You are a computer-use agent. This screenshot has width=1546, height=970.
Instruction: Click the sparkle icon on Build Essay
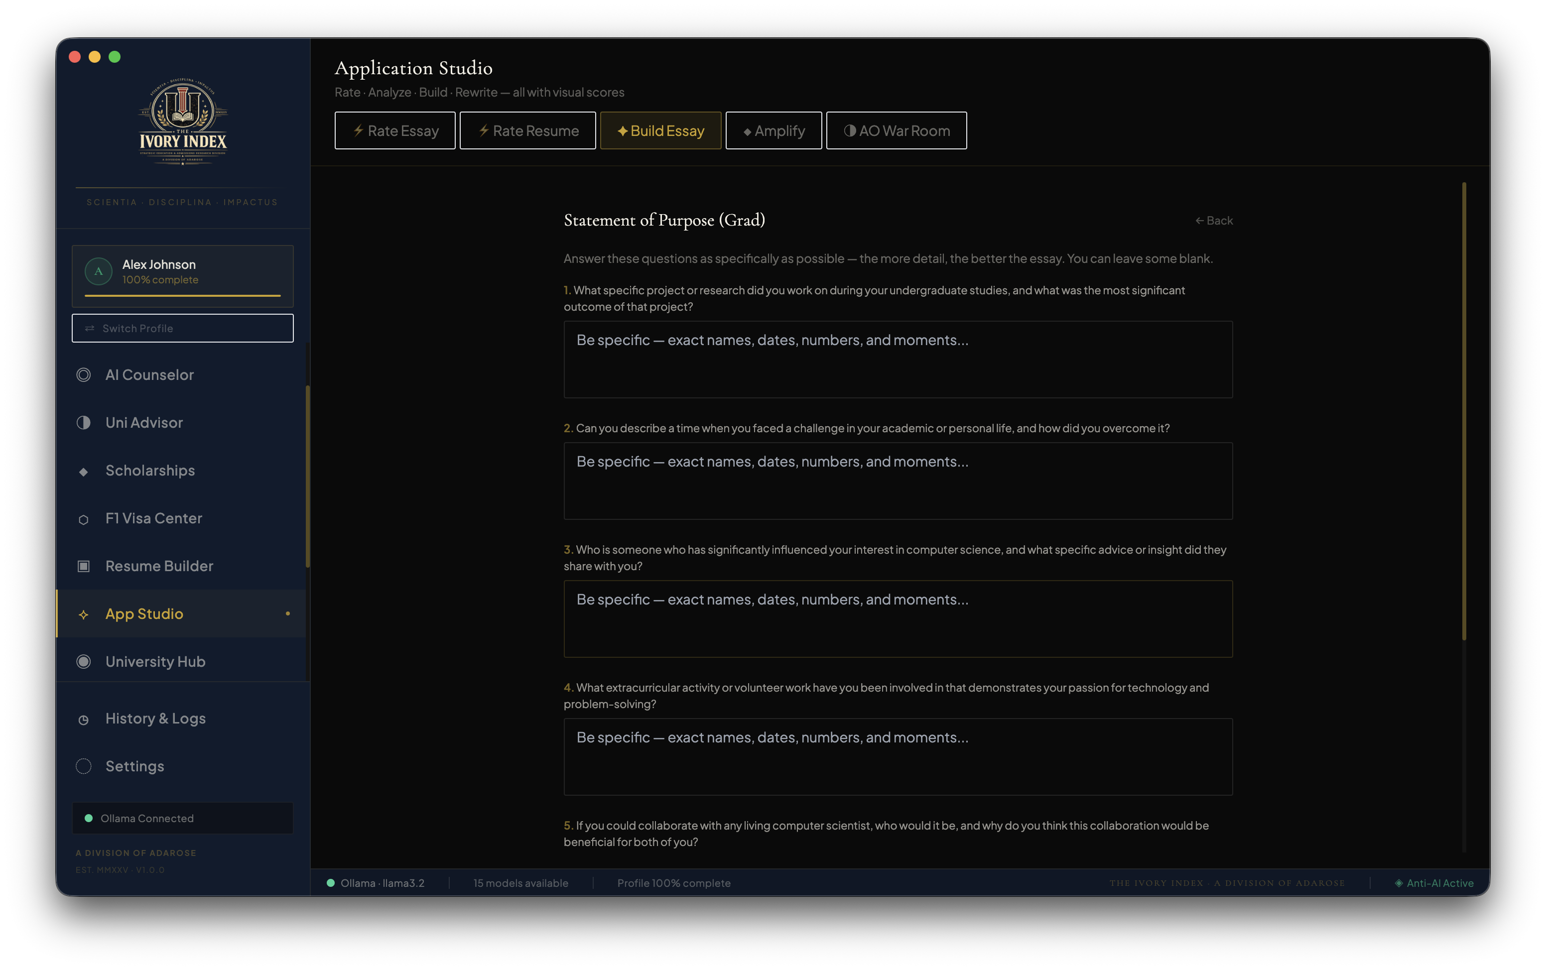(x=622, y=131)
